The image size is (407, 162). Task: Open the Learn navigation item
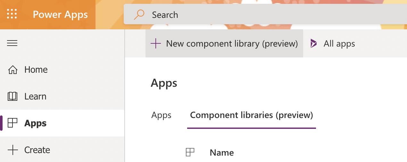pos(35,97)
